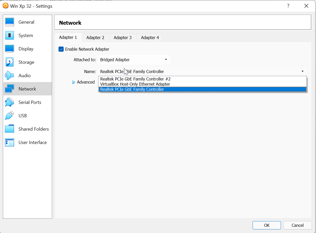
Task: Open the Audio settings category
Action: click(x=28, y=76)
